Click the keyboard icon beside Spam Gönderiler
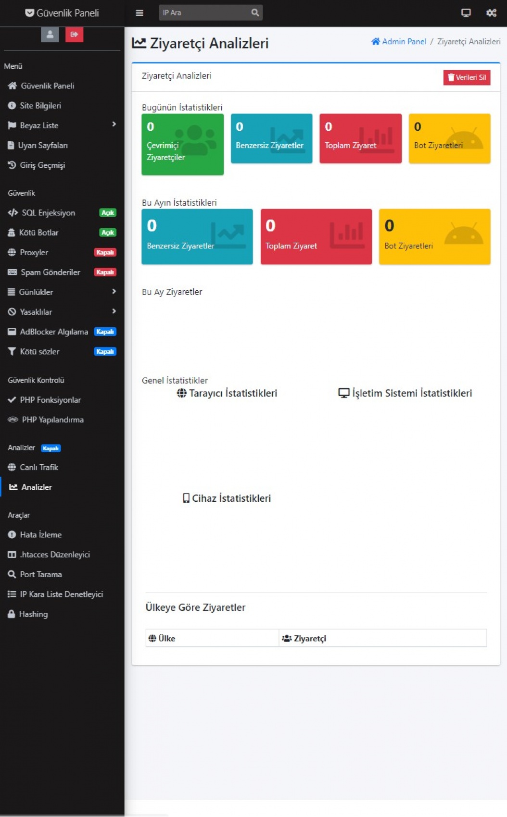Viewport: 507px width, 817px height. (x=13, y=272)
